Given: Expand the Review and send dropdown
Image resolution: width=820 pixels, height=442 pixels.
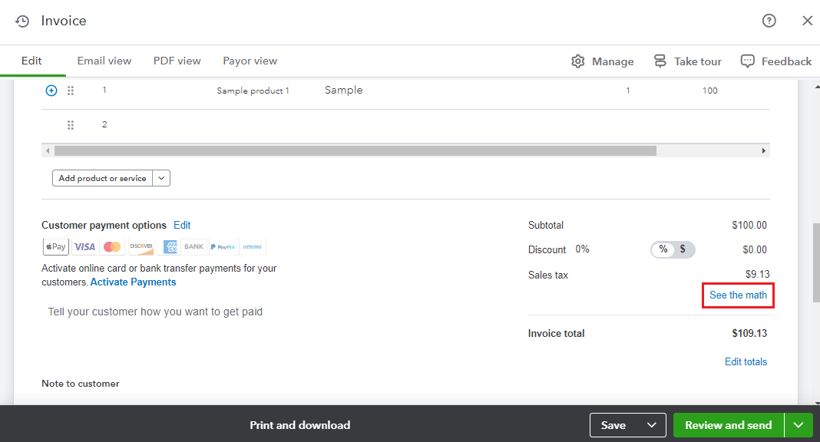Looking at the screenshot, I should [x=799, y=424].
